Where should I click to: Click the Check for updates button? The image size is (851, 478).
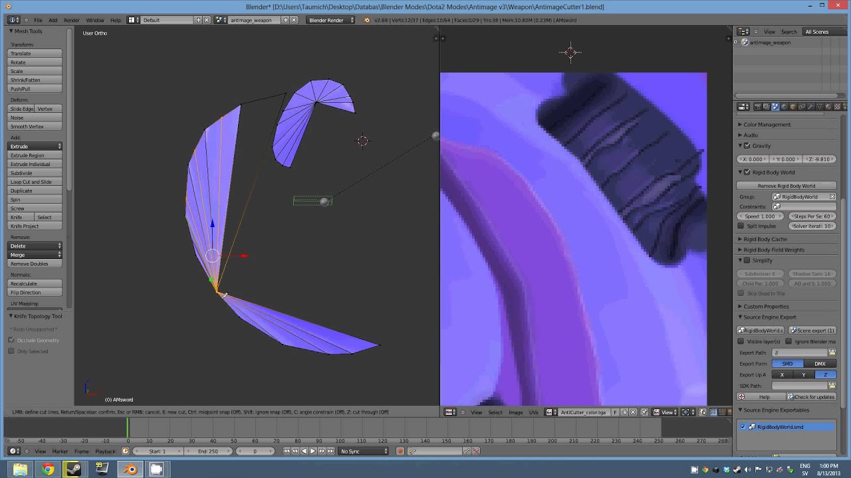tap(811, 397)
